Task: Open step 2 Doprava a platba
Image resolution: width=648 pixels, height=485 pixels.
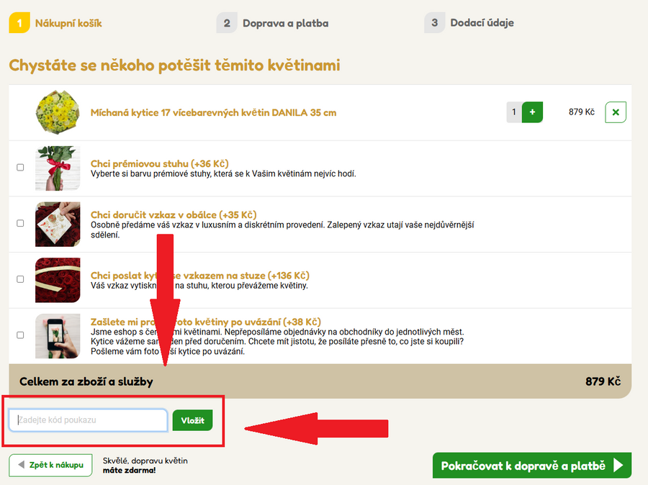Action: point(284,23)
